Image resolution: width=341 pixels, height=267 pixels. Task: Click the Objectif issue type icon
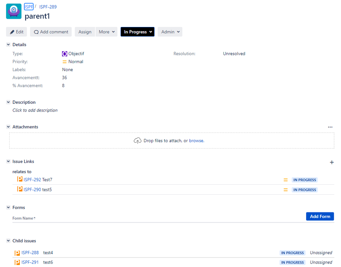point(65,54)
